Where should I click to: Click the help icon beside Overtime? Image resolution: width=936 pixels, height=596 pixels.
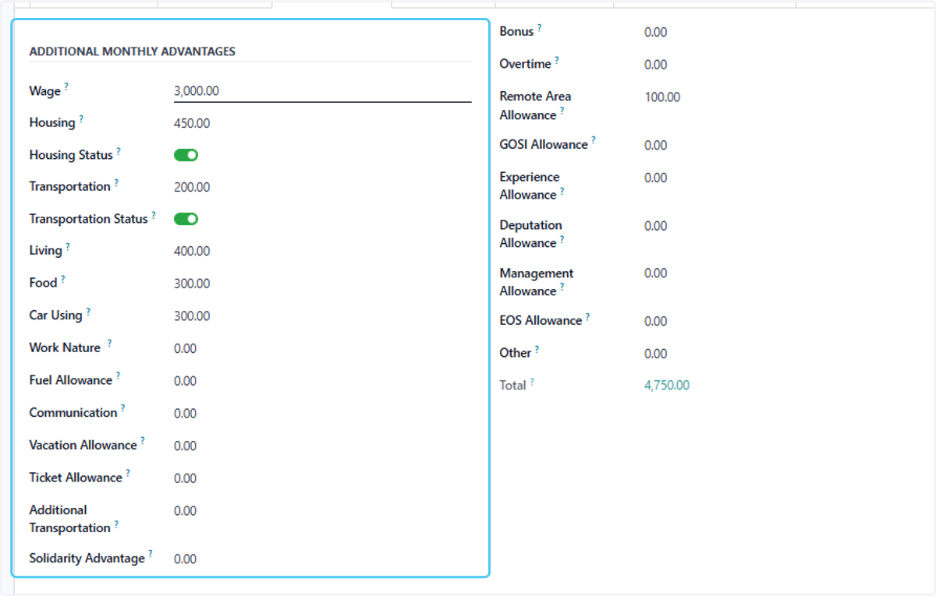557,60
